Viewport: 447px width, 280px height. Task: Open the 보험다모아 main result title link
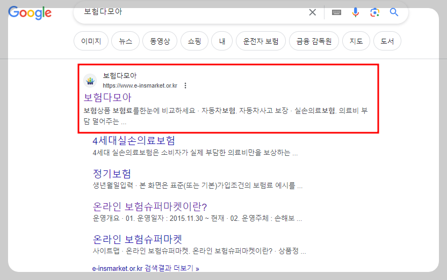(107, 97)
